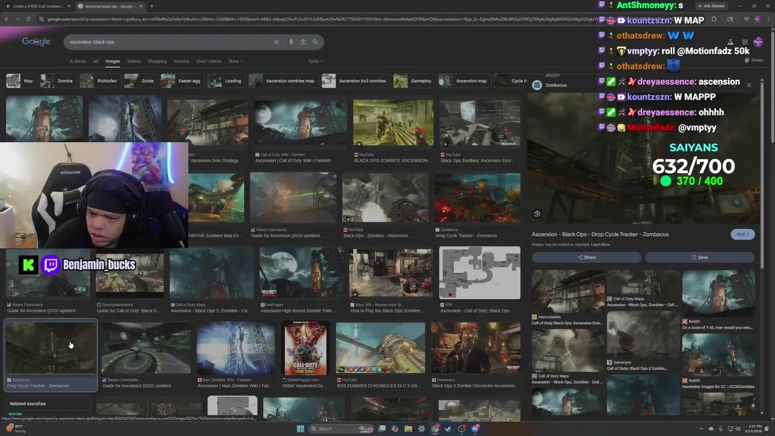Click the search input field
Screen dimensions: 775x436
170,42
